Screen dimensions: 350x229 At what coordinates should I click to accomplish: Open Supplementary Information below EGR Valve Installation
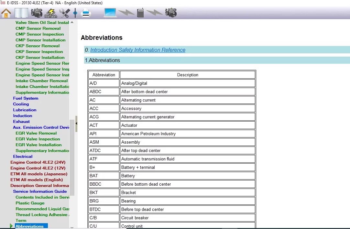[42, 151]
